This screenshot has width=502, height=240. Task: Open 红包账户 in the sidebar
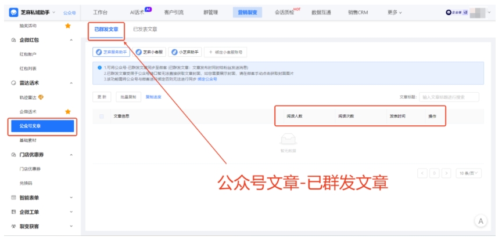coord(28,54)
